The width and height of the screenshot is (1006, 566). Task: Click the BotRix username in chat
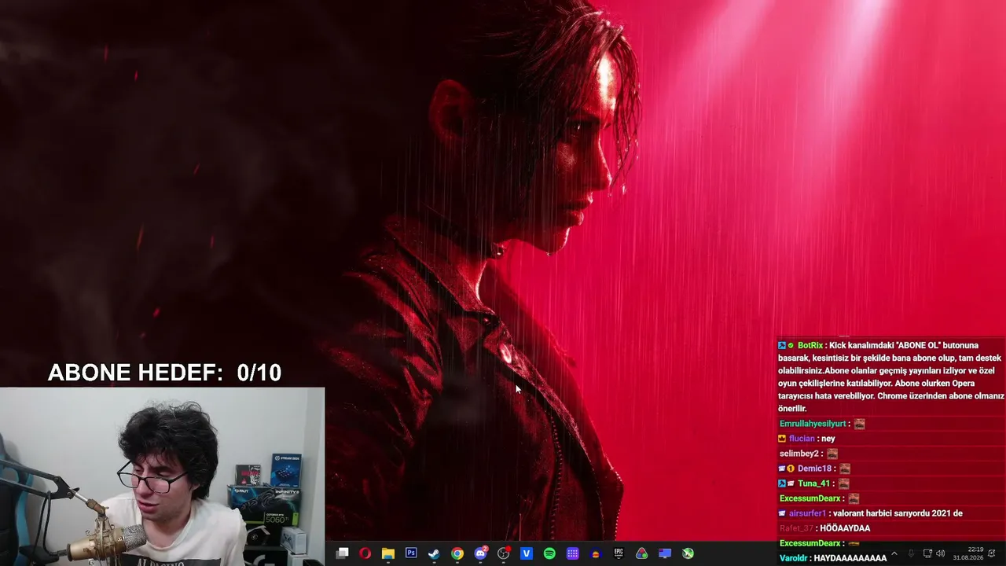[810, 345]
